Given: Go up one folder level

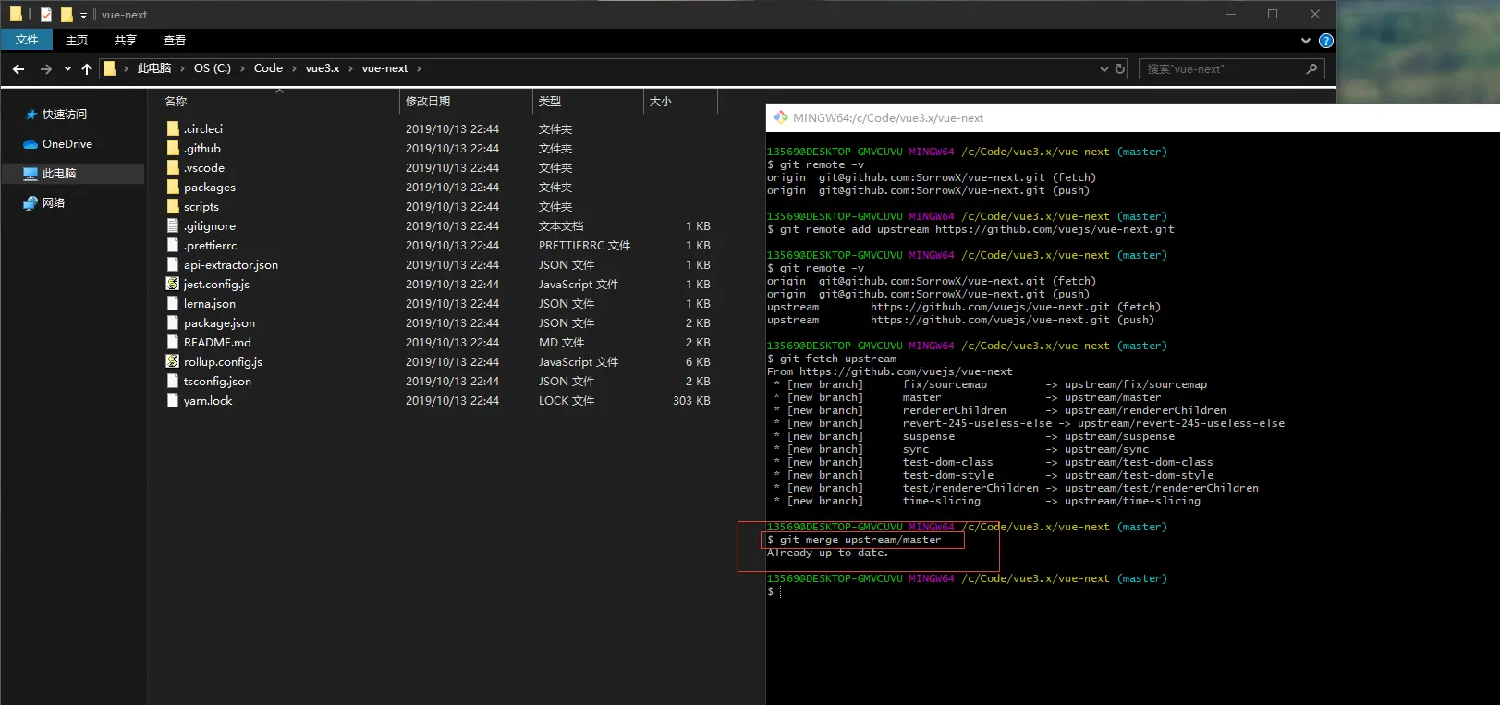Looking at the screenshot, I should [x=87, y=68].
